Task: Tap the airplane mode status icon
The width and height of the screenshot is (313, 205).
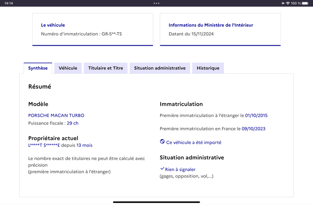Action: (283, 3)
